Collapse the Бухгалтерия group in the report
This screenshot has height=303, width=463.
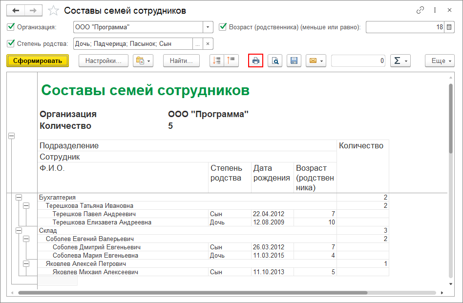tap(19, 198)
